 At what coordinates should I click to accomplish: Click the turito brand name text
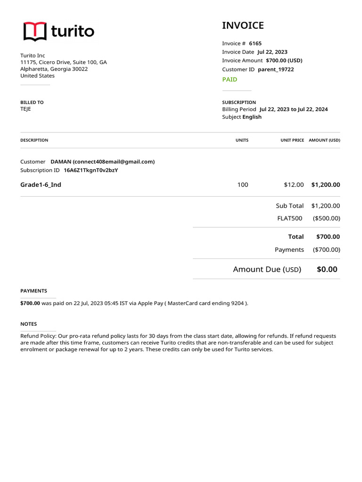(72, 32)
